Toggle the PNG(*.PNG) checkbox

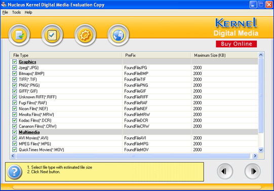click(x=15, y=85)
